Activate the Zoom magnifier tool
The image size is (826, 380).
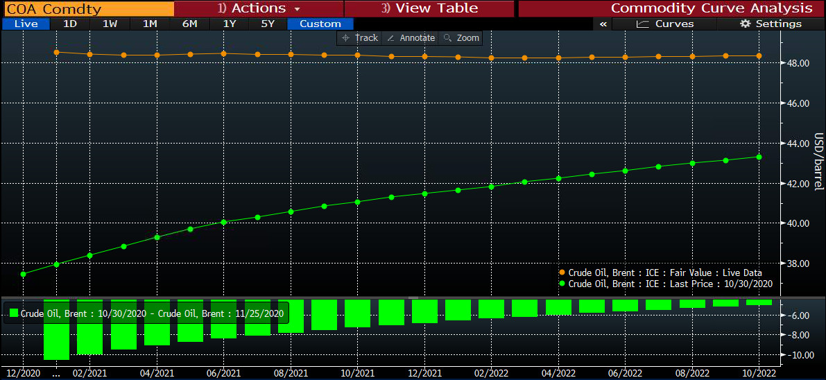point(461,38)
